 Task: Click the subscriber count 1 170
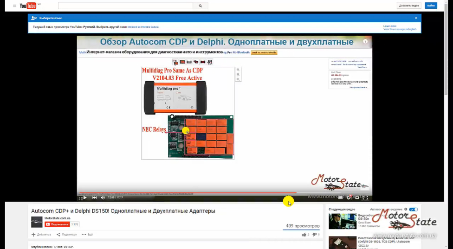(x=75, y=224)
